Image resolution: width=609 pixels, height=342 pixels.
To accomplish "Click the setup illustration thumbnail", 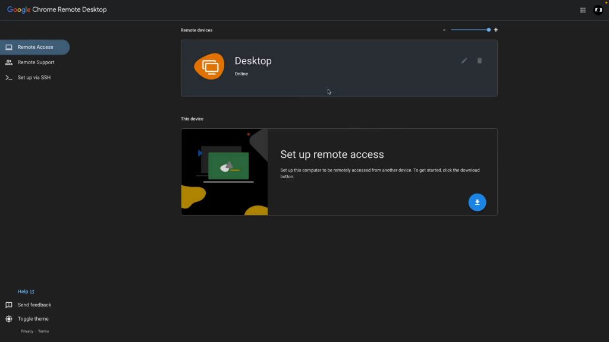I will (224, 172).
